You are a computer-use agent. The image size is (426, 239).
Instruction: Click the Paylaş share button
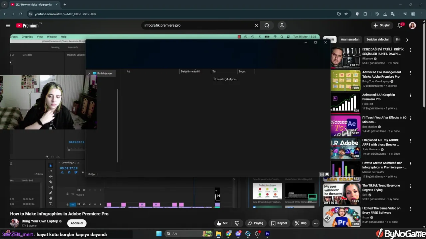point(256,223)
